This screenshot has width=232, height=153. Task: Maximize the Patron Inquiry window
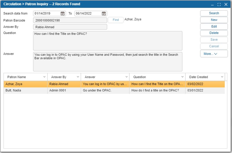point(219,4)
